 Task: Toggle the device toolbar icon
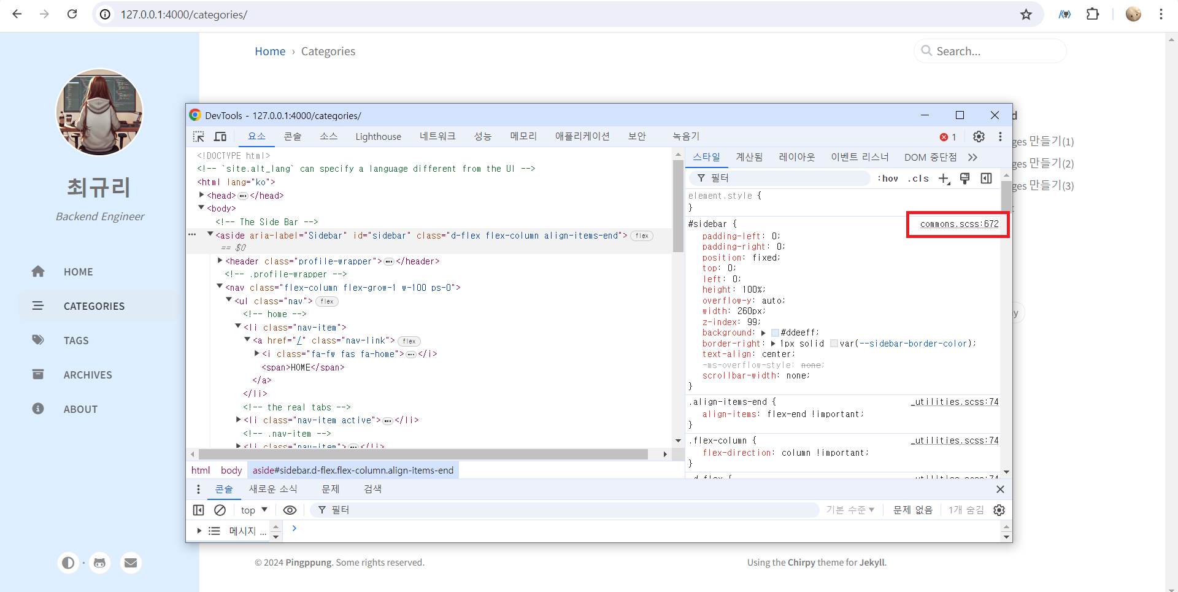point(220,137)
